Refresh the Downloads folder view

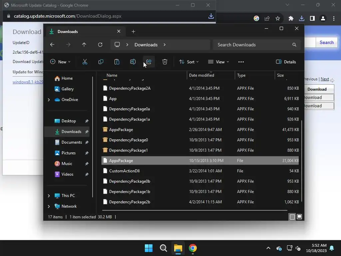pyautogui.click(x=100, y=45)
